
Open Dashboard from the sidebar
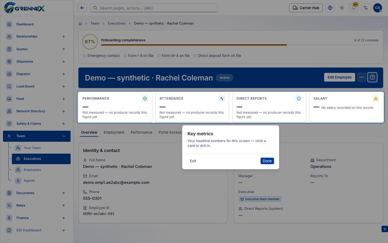tap(37, 24)
